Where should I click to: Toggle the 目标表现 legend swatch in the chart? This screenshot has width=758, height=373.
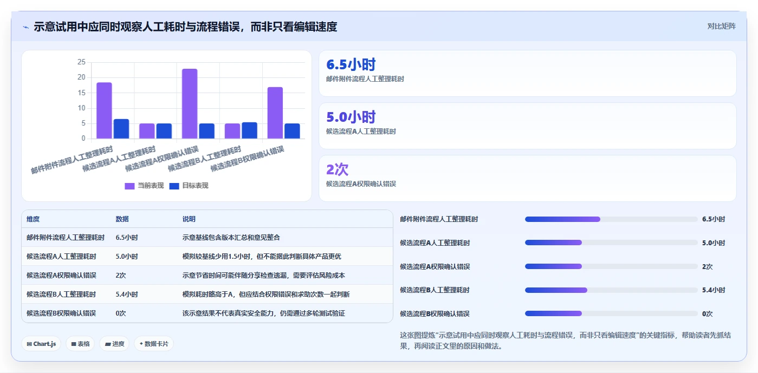click(x=174, y=186)
